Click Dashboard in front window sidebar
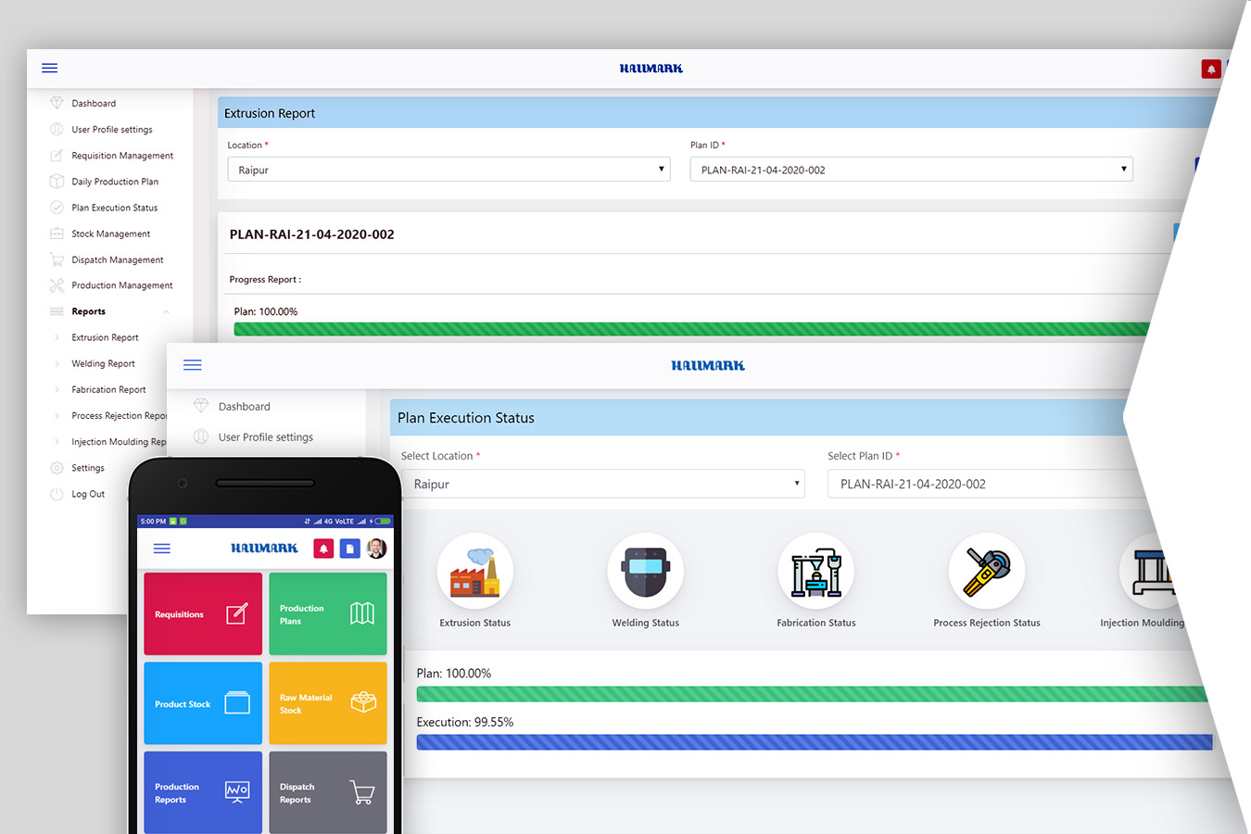Screen dimensions: 1251x834 click(245, 406)
